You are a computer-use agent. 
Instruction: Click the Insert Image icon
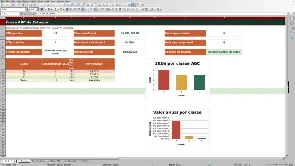coord(100,5)
